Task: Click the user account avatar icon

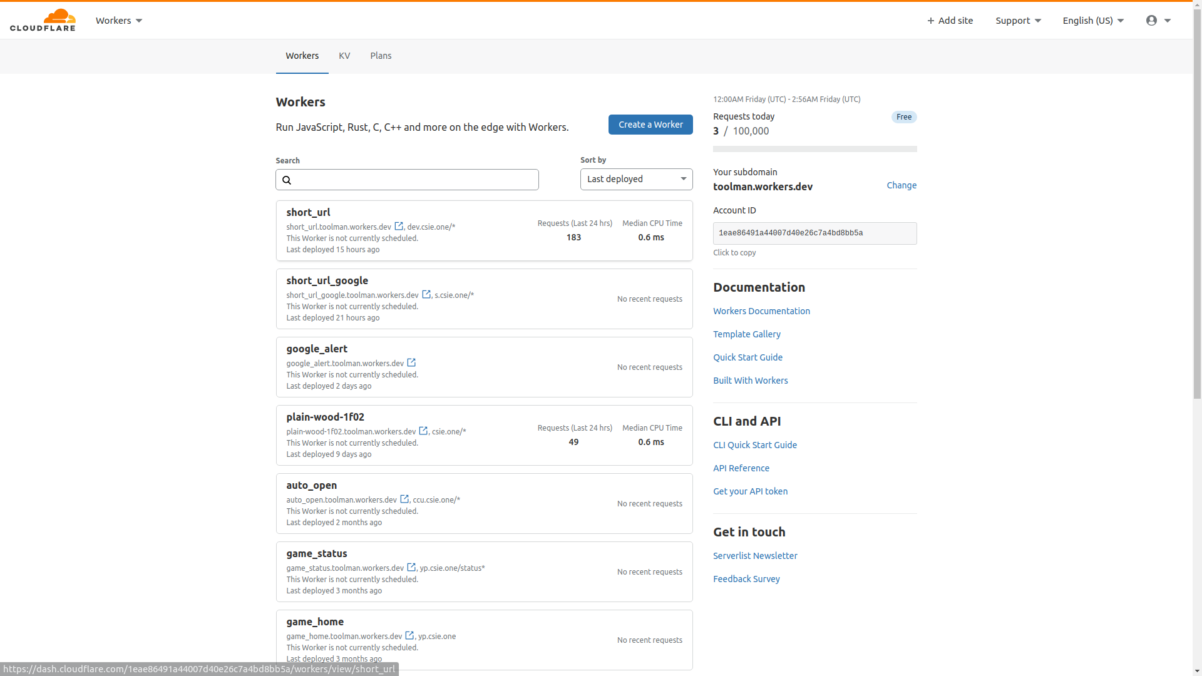Action: (1151, 21)
